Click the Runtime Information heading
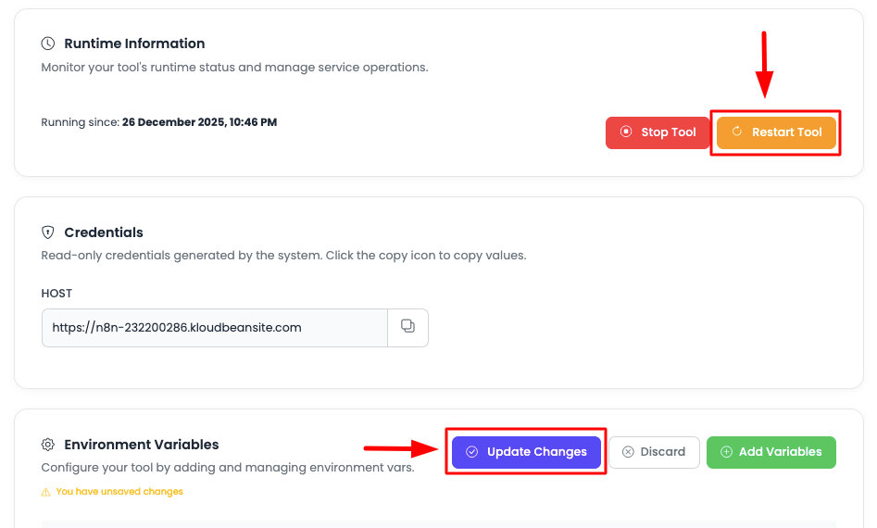The width and height of the screenshot is (877, 528). point(134,44)
